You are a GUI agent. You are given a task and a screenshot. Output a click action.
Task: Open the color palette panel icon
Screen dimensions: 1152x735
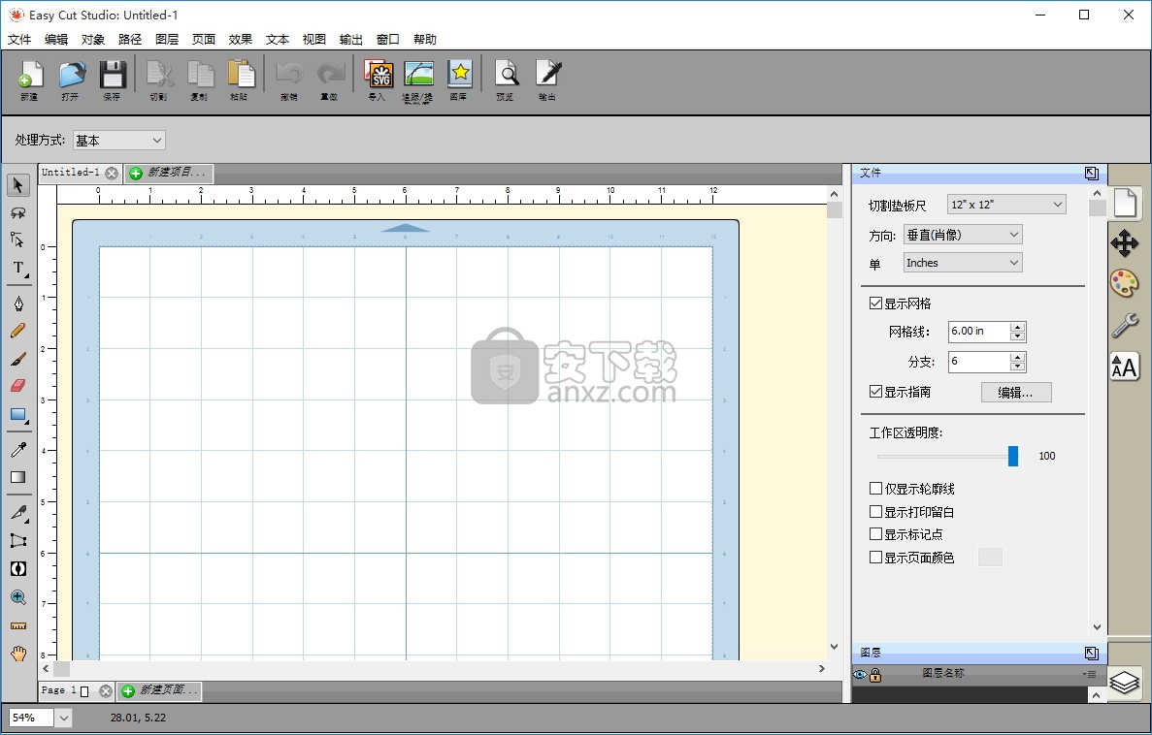[x=1124, y=283]
